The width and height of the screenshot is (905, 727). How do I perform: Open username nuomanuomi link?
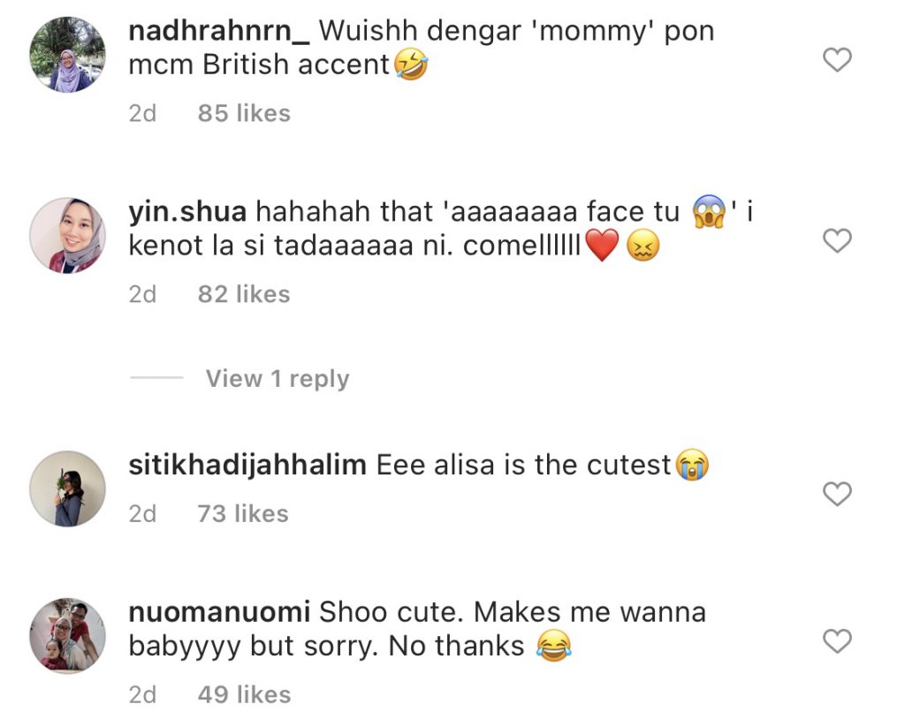(219, 611)
